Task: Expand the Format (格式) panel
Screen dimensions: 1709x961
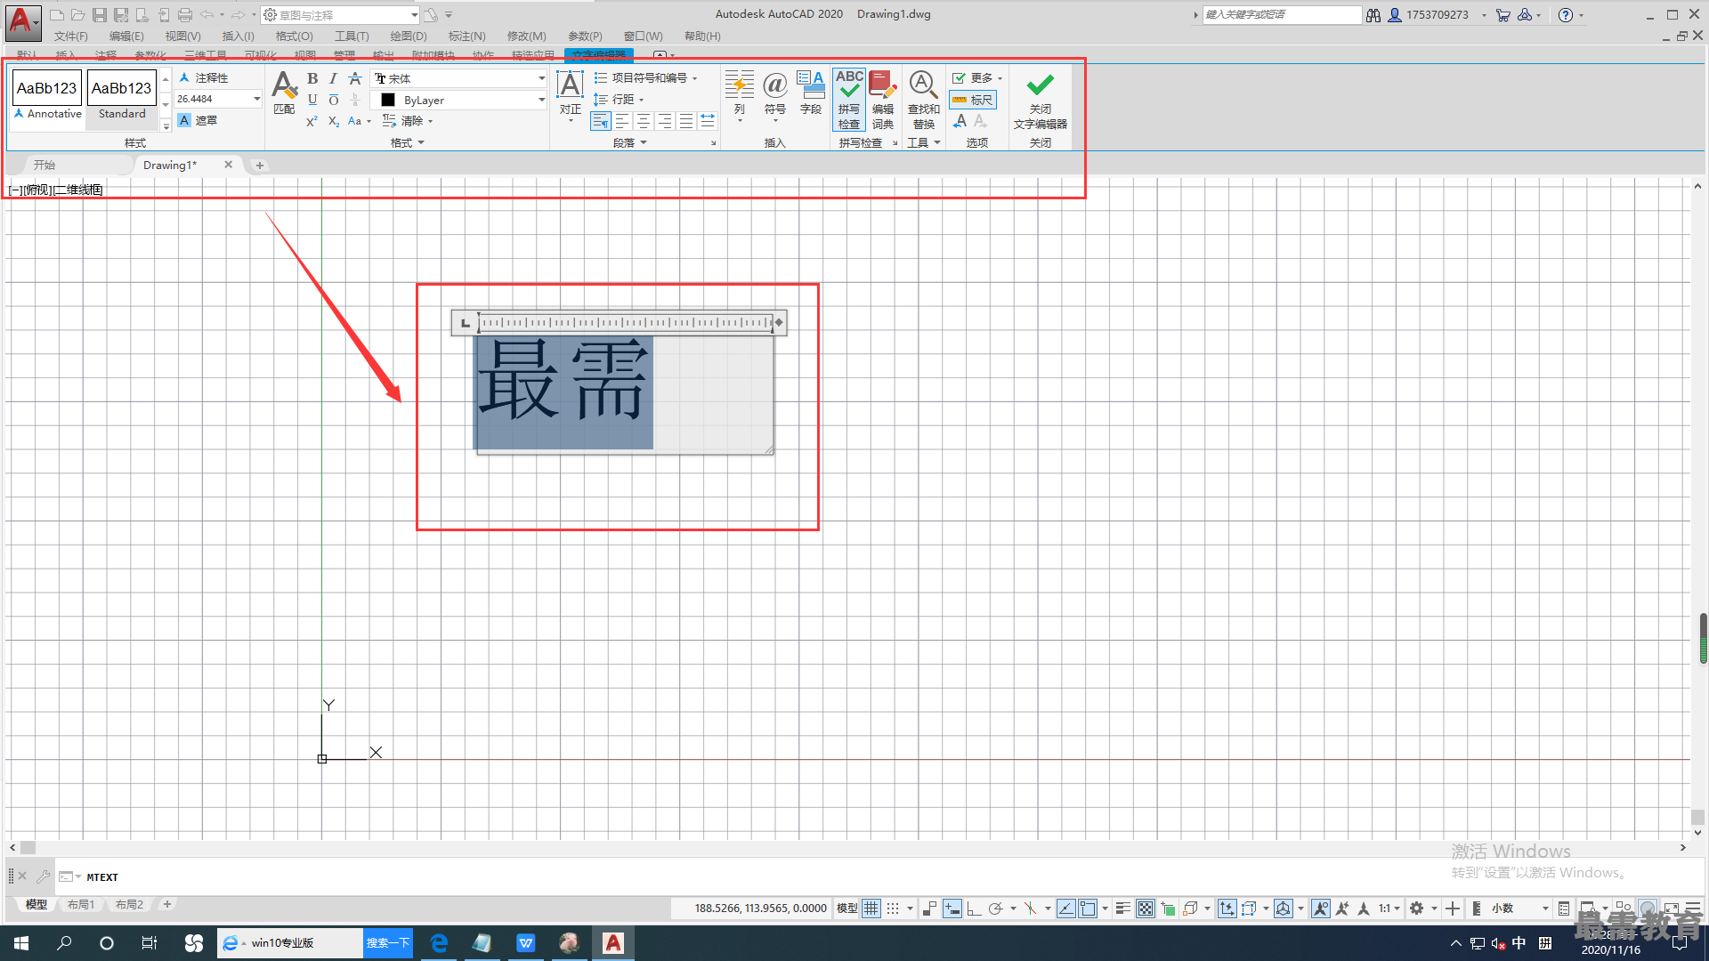Action: [x=409, y=143]
